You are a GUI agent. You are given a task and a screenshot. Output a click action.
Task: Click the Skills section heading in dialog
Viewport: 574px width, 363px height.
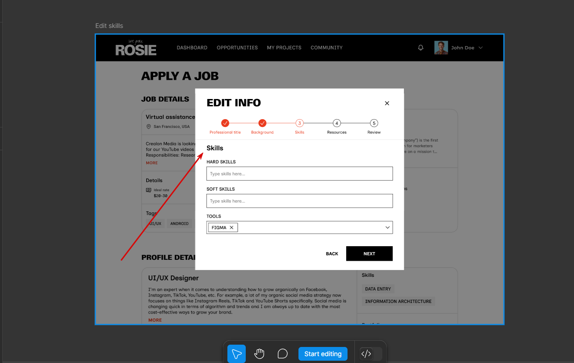[215, 148]
